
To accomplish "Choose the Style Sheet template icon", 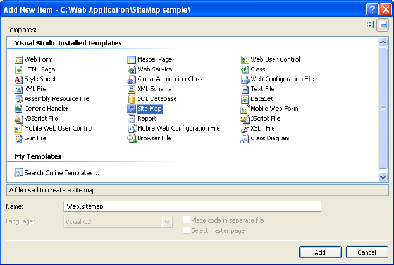I will point(18,79).
